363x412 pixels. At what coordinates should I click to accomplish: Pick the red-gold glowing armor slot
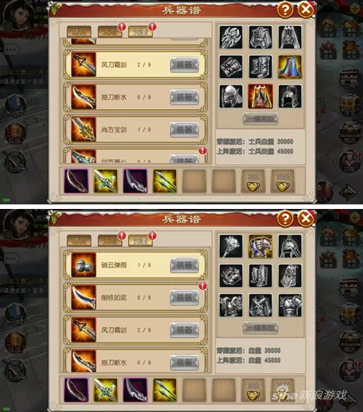[x=260, y=97]
